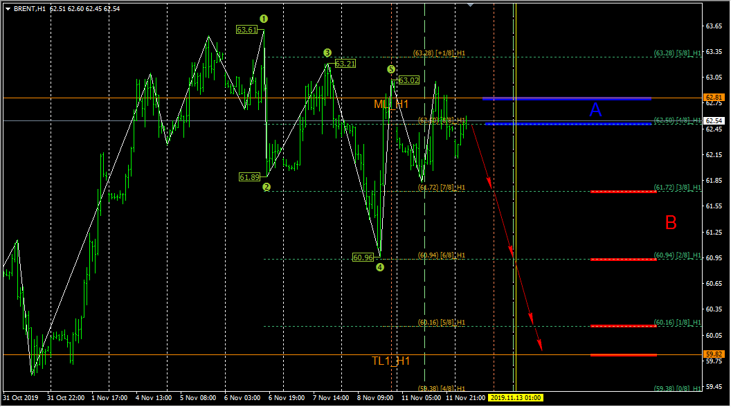Select wave marker circle number 1
Screen dimensions: 731x407
(264, 19)
